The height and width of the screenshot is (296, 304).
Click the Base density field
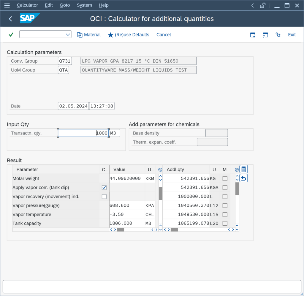[216, 133]
